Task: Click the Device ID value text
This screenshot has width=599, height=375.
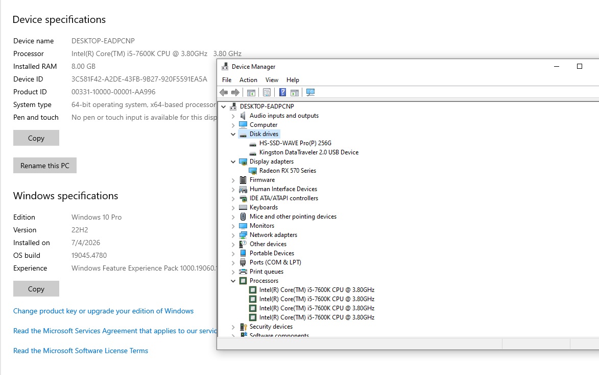Action: (x=139, y=79)
